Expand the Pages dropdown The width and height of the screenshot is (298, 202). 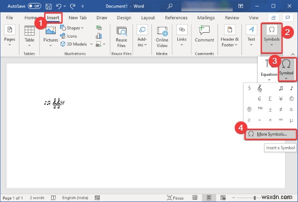[x=9, y=36]
